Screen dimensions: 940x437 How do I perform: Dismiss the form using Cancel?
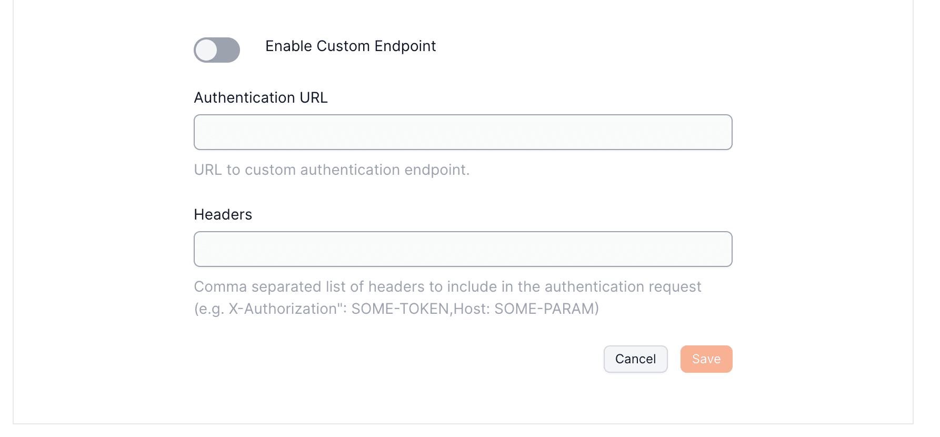(x=635, y=359)
